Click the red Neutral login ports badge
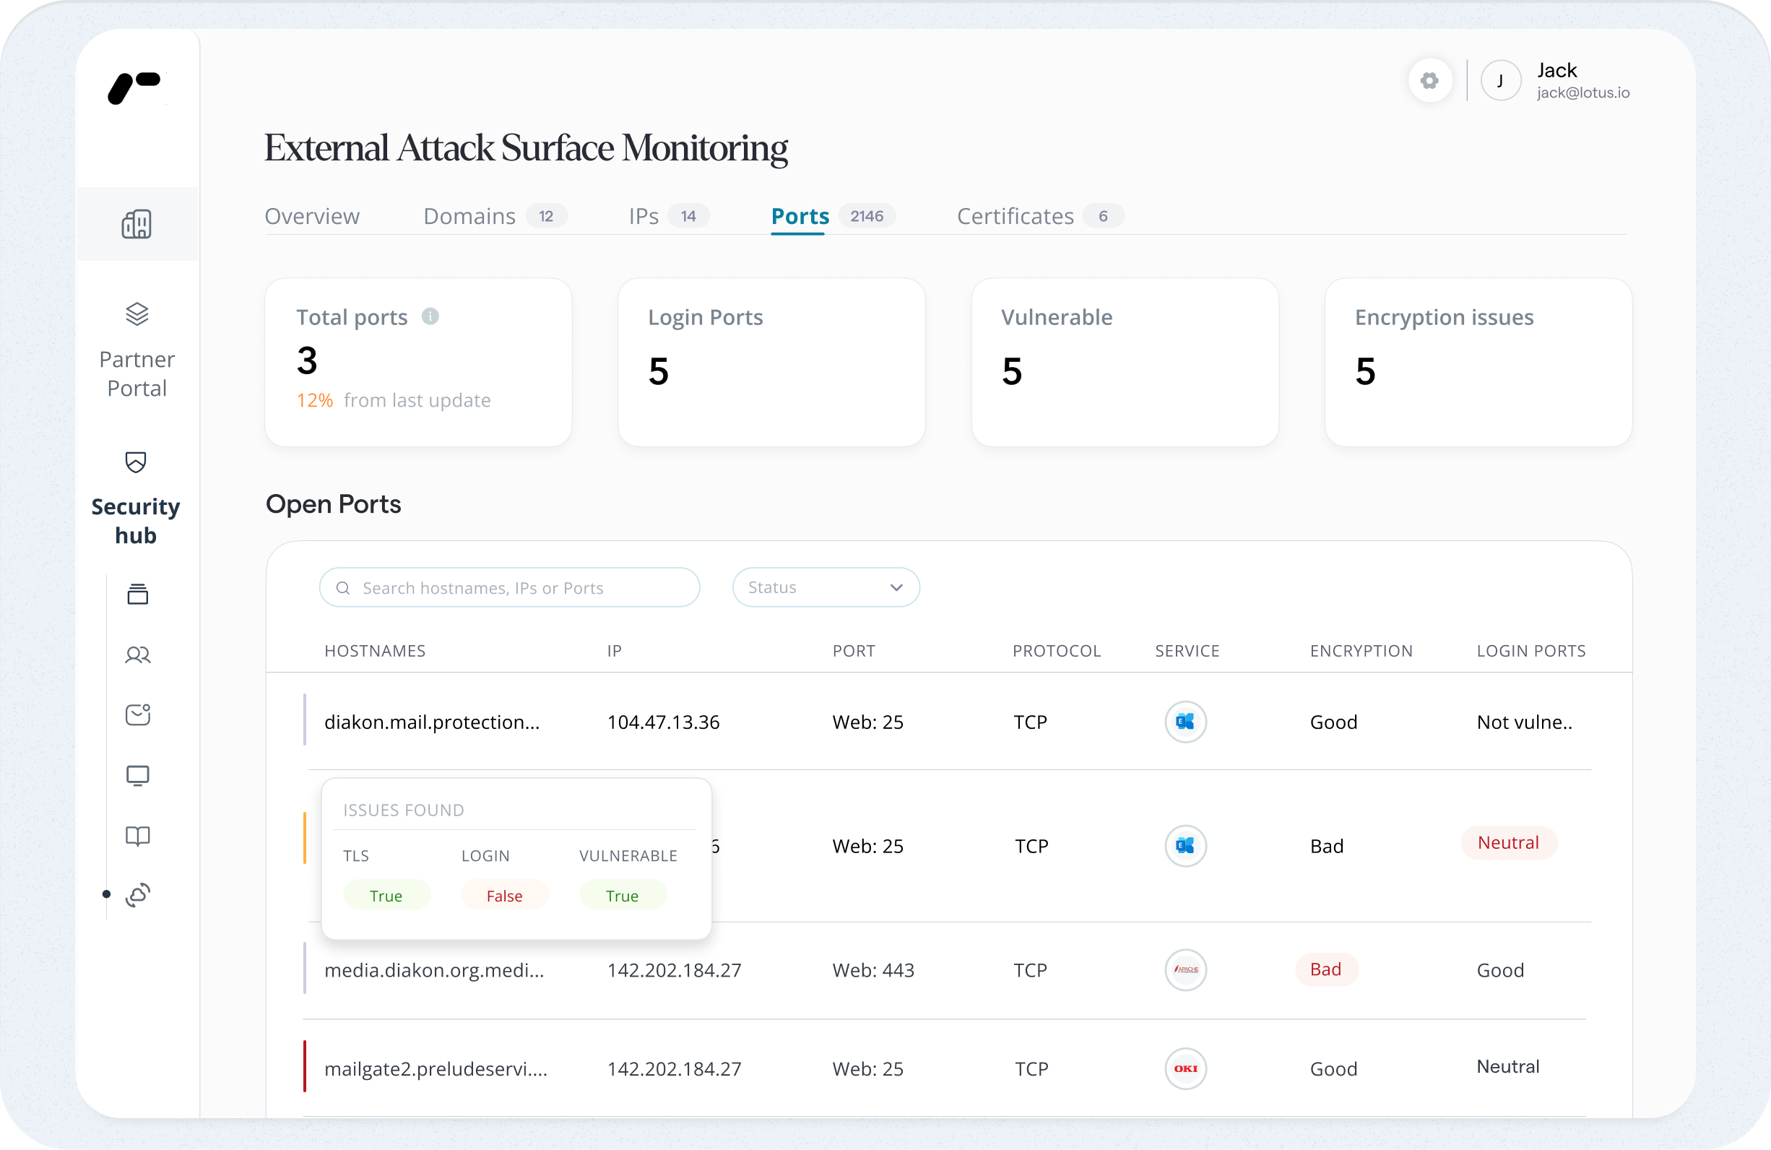 [1507, 842]
